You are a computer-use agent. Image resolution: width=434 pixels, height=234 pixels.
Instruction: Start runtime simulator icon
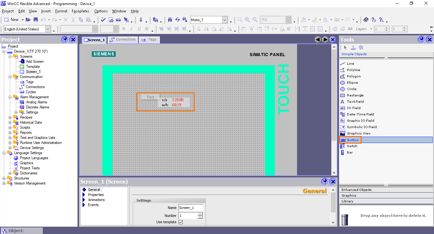pyautogui.click(x=111, y=20)
